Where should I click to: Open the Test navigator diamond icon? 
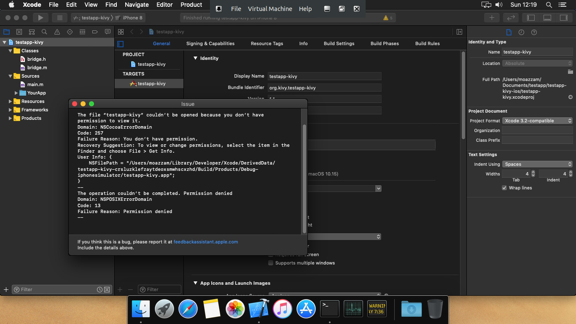pyautogui.click(x=69, y=32)
